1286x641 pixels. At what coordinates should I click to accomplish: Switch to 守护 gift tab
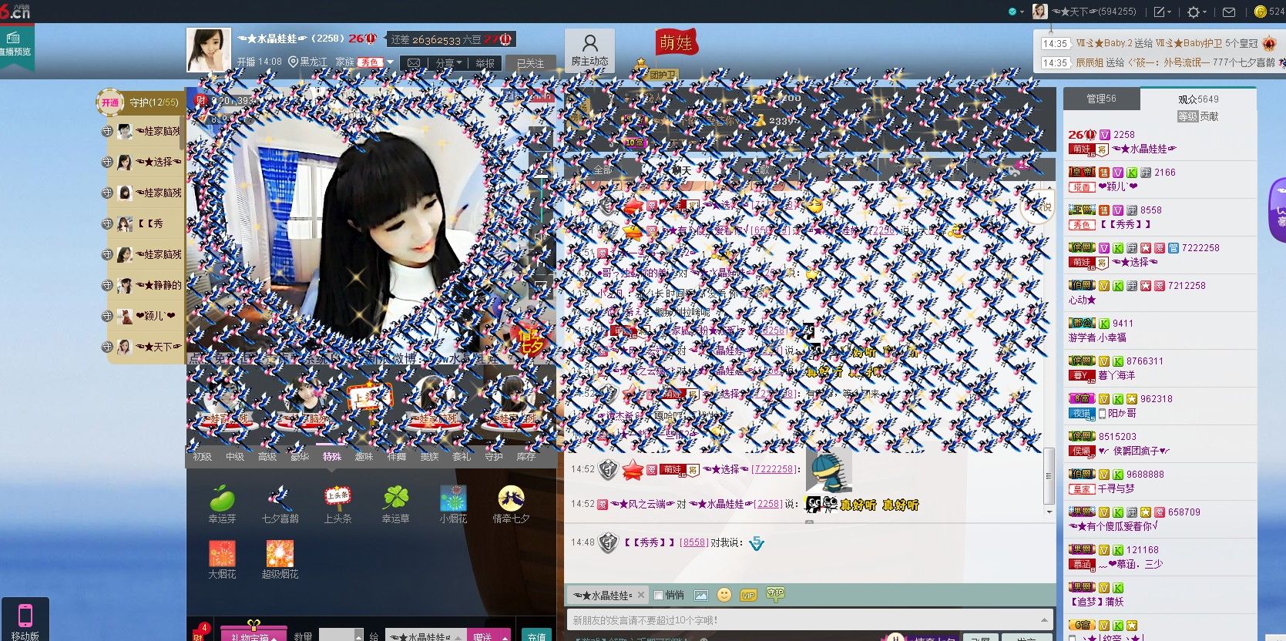tap(494, 457)
